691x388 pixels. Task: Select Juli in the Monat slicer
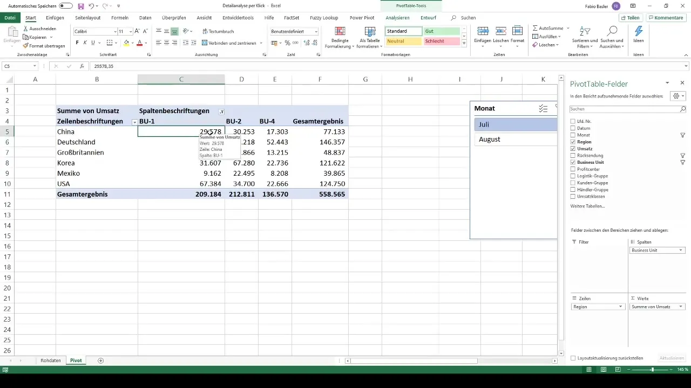pyautogui.click(x=516, y=124)
